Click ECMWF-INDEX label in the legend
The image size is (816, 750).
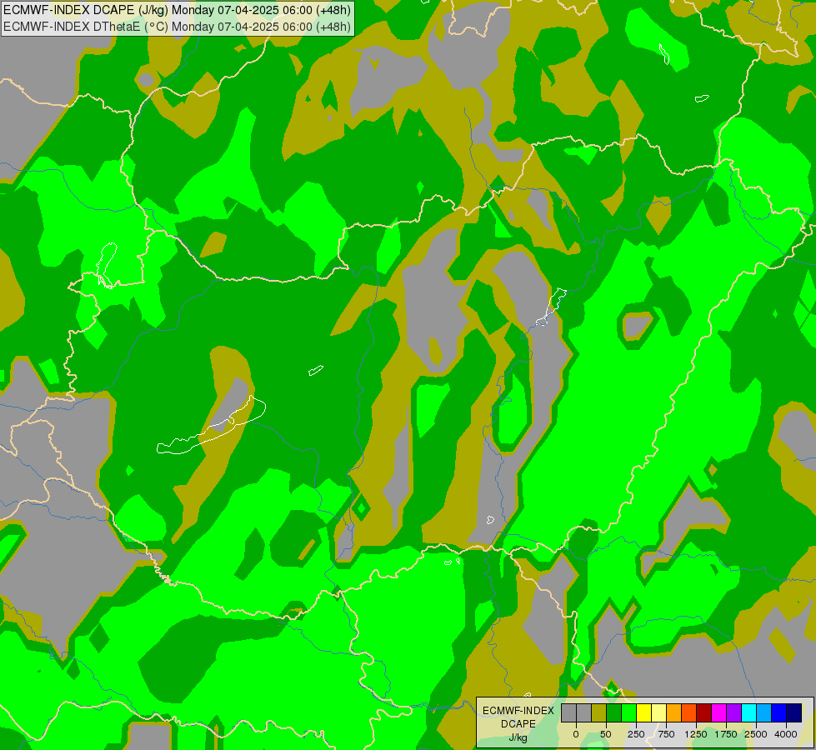tap(518, 711)
